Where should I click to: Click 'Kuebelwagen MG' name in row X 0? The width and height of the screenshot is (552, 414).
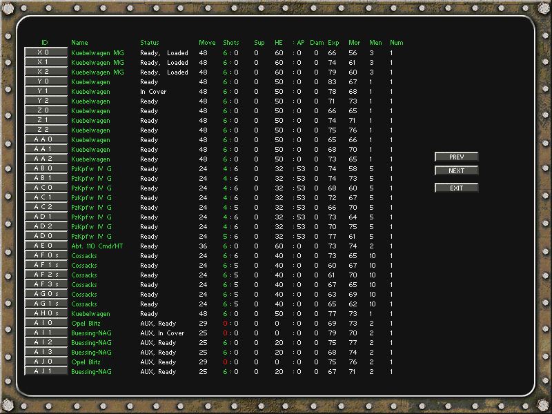(x=97, y=53)
